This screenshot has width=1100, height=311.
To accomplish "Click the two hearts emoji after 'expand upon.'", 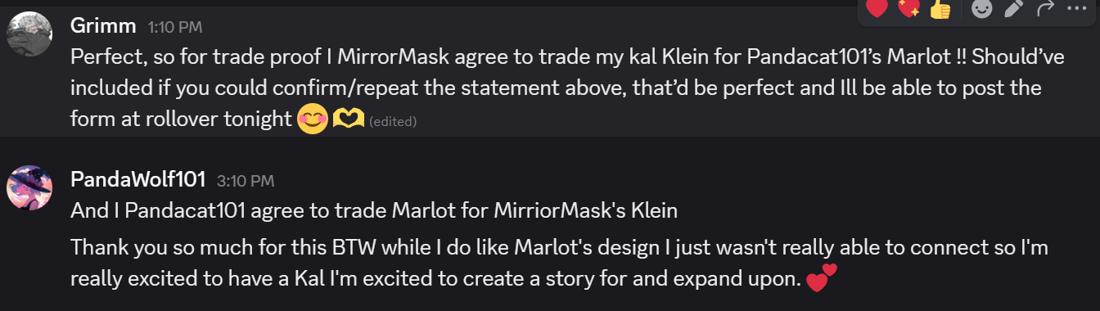I will pyautogui.click(x=822, y=278).
